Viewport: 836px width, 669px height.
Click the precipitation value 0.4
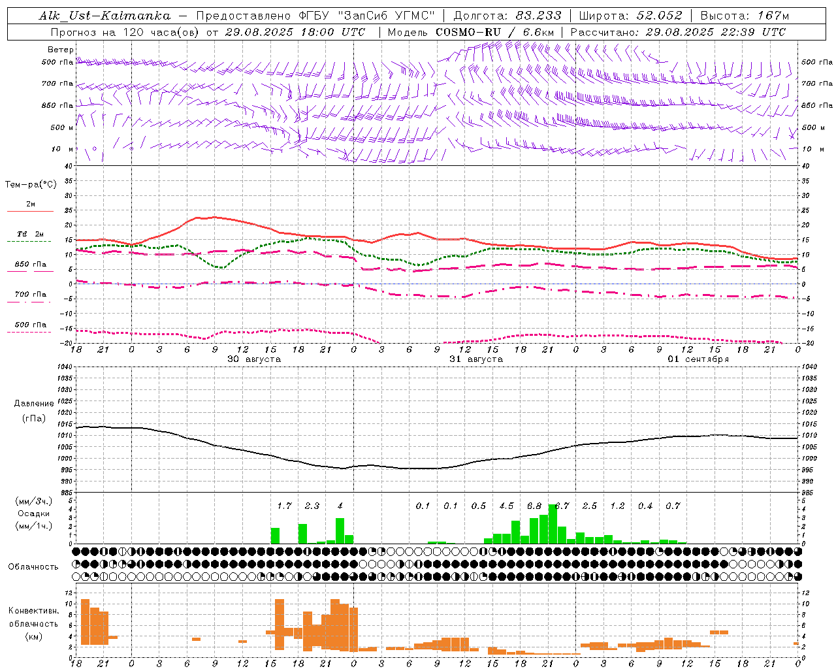tap(645, 506)
